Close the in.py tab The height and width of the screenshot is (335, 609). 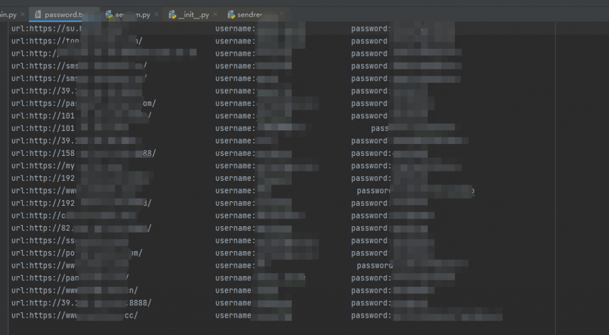click(x=23, y=14)
